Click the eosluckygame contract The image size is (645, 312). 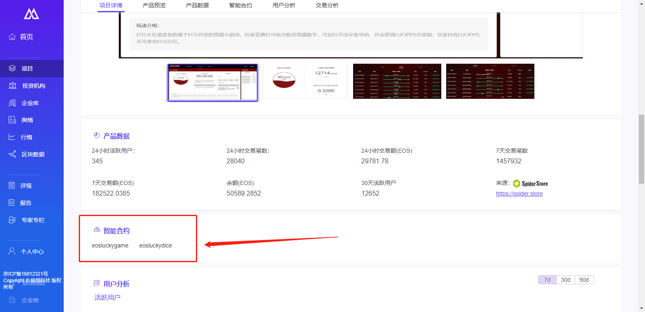pos(110,245)
